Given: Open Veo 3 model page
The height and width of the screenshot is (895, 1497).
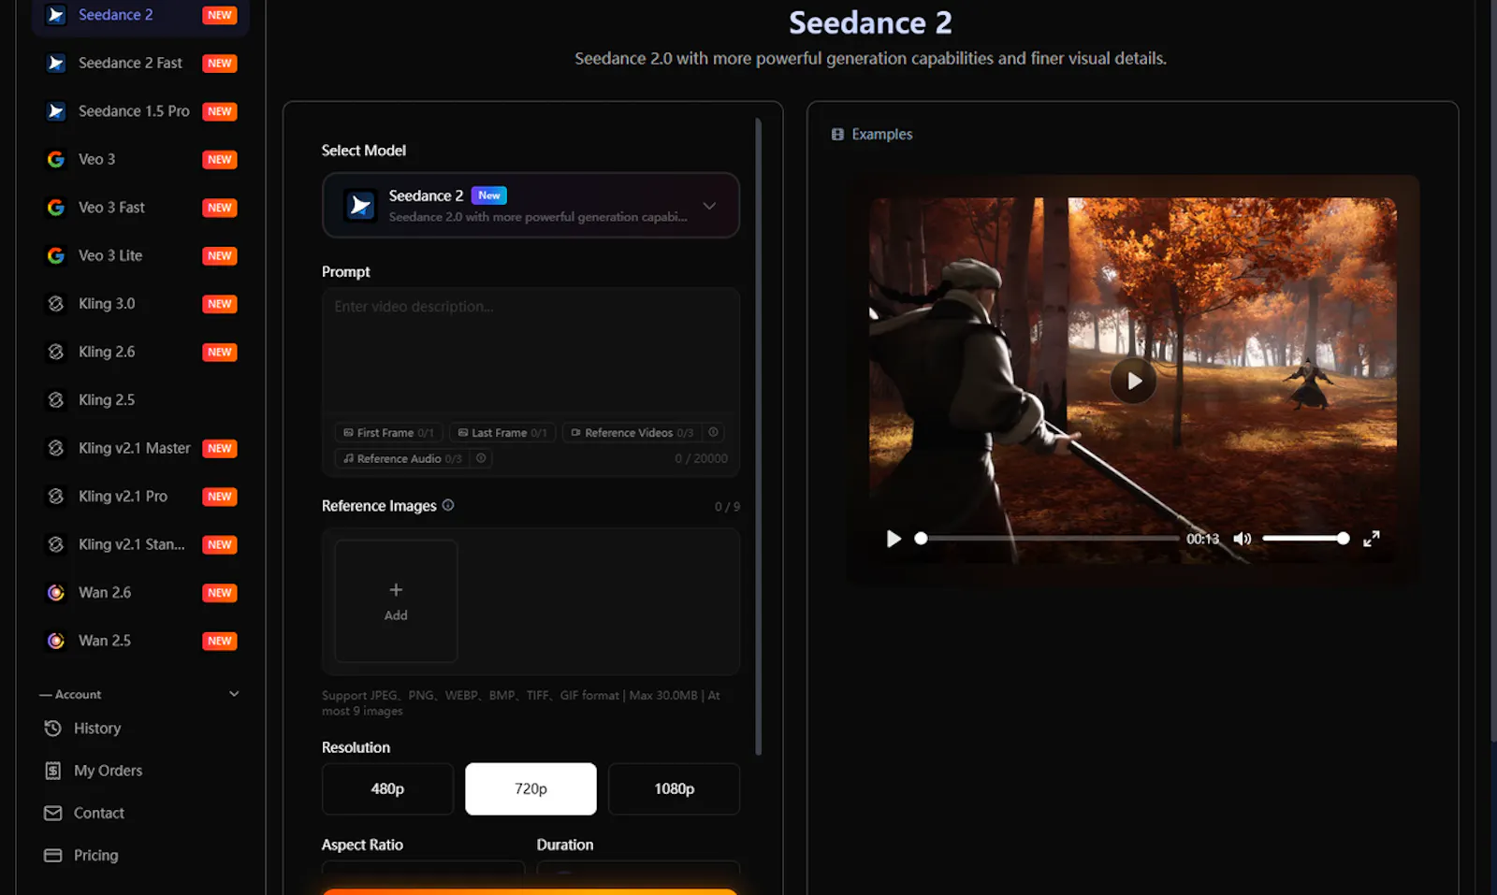Looking at the screenshot, I should [x=140, y=159].
